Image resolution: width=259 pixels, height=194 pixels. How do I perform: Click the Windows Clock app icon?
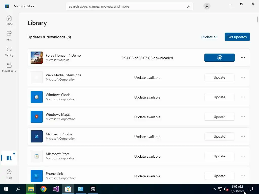pyautogui.click(x=37, y=97)
